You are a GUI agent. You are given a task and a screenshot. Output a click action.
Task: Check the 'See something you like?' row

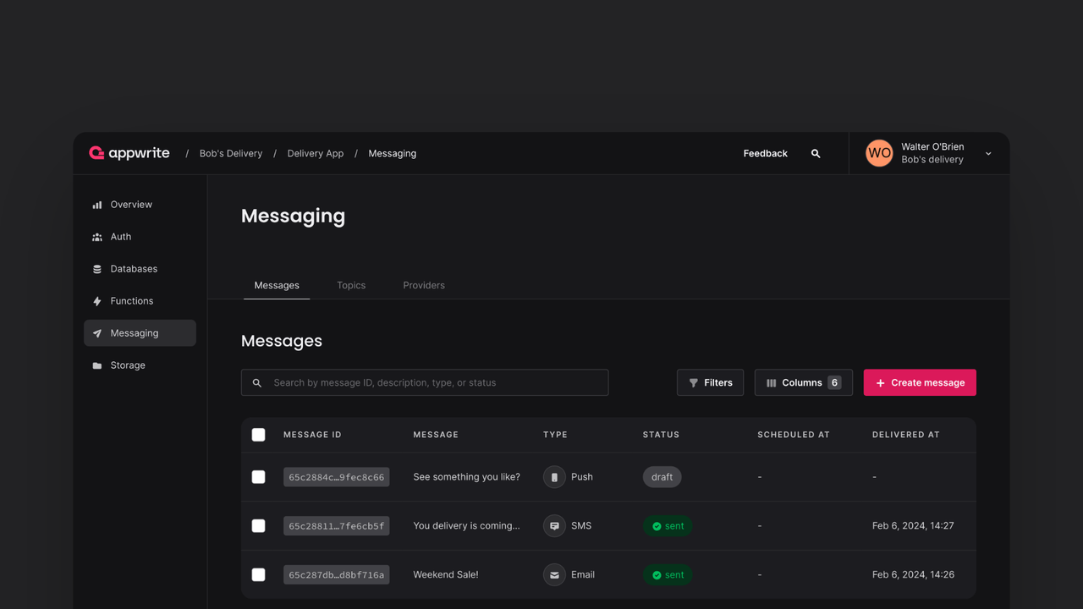[x=259, y=477]
